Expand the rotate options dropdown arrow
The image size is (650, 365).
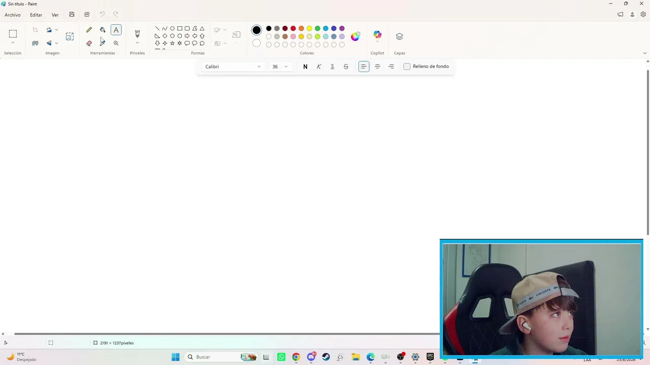(x=56, y=30)
